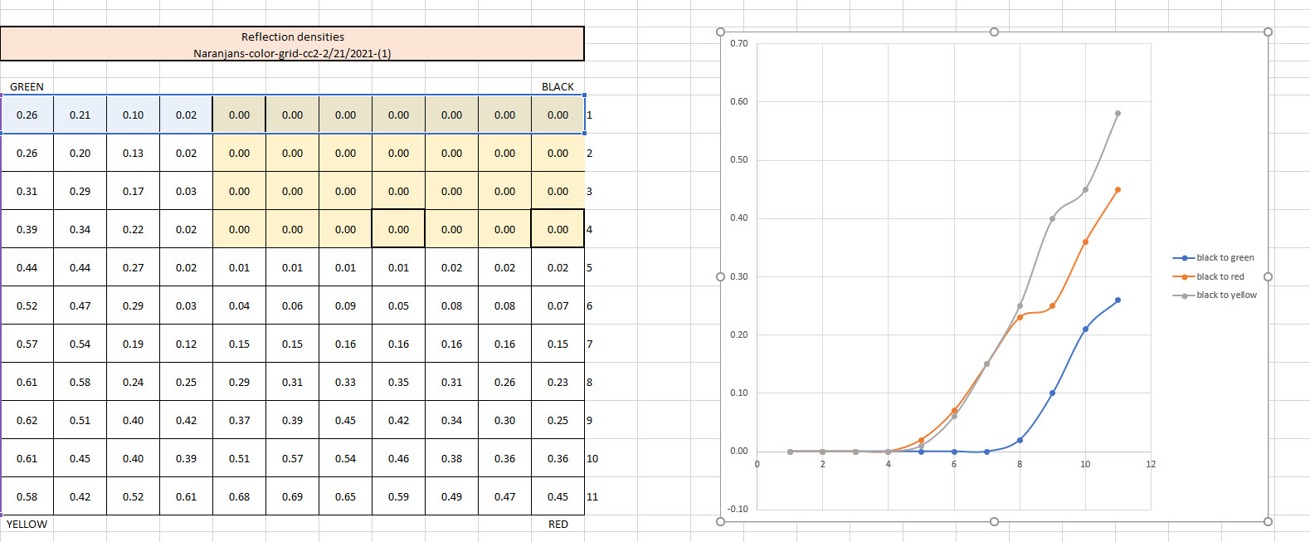Click the 0.27 cell in row 5
Image resolution: width=1310 pixels, height=542 pixels.
point(133,267)
